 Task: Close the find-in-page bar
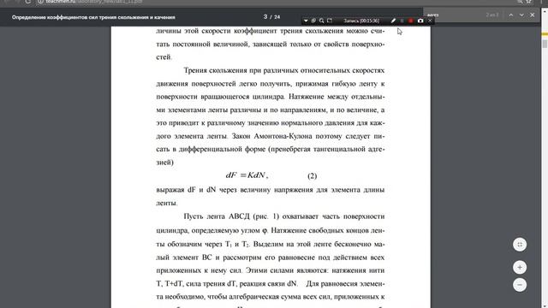click(533, 15)
